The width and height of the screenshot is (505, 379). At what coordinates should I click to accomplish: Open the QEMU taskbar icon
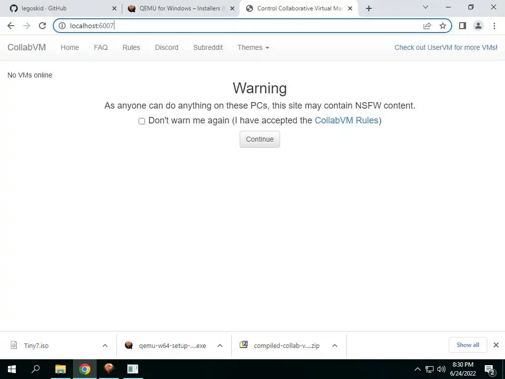(109, 369)
